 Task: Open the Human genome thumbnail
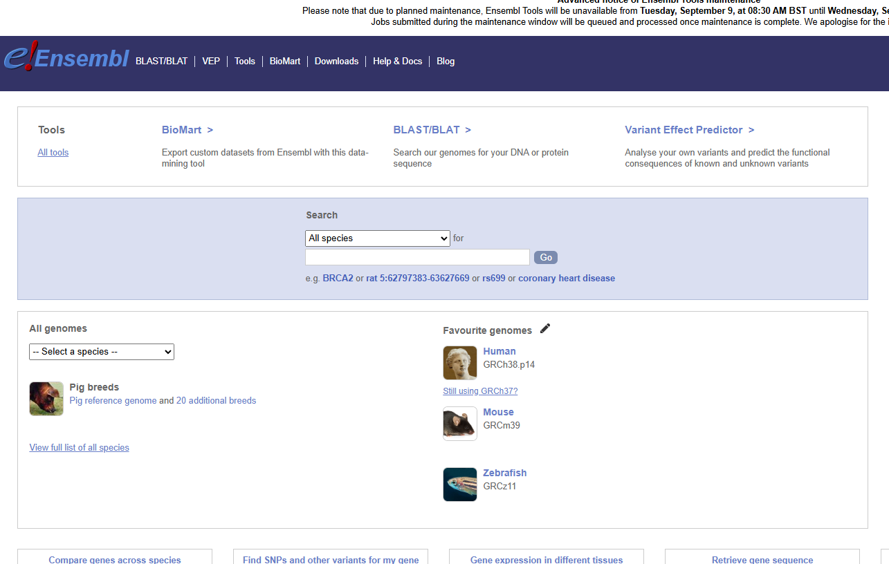[x=460, y=363]
